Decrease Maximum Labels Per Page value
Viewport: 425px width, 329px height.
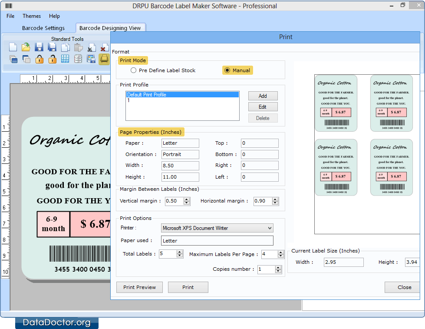click(x=281, y=256)
